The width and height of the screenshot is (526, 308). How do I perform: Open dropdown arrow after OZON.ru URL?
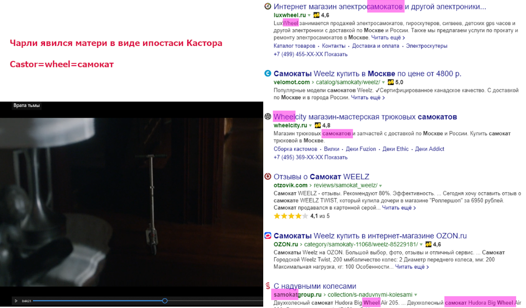[x=421, y=245]
